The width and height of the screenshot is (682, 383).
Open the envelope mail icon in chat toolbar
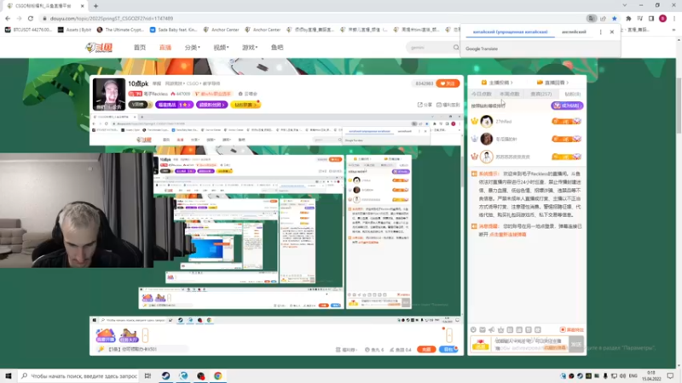click(x=483, y=330)
